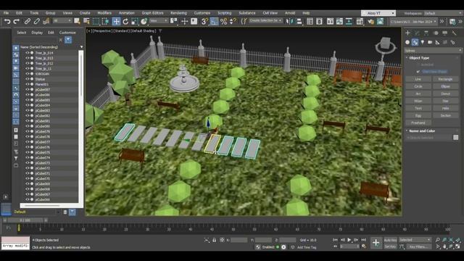464x261 pixels.
Task: Hide the pCube070 object via eye icon
Action: coord(28,178)
